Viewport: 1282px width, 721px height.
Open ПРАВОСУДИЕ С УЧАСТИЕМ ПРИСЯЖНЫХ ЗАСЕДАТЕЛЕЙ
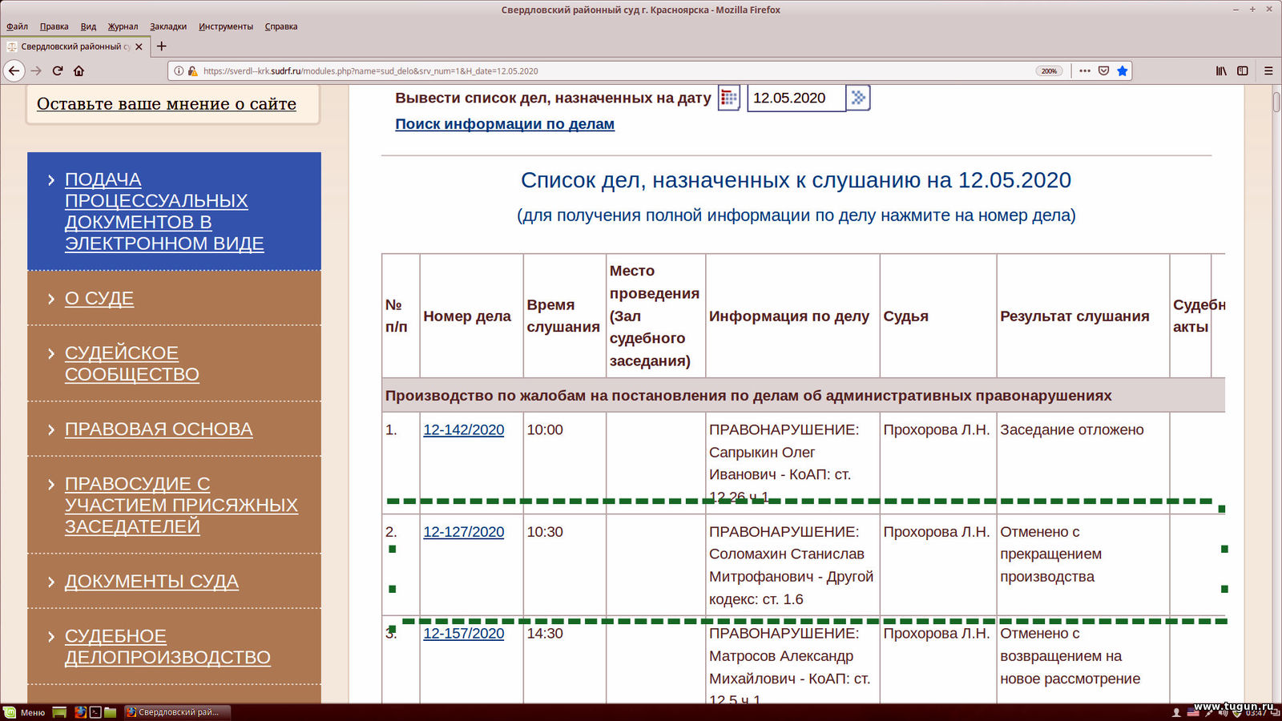(x=181, y=505)
